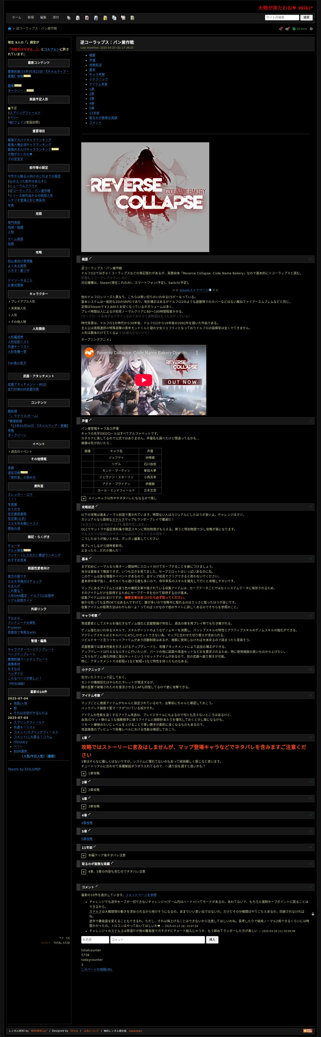Image resolution: width=321 pixels, height=1037 pixels.
Task: Click the padlock freeze-page icon
Action: tap(105, 18)
